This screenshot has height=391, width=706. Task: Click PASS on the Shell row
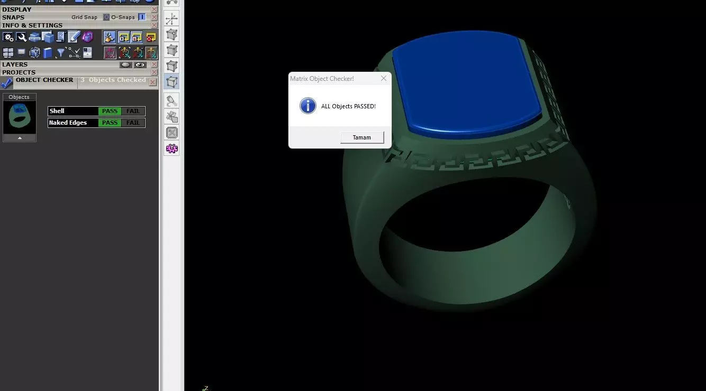point(110,111)
